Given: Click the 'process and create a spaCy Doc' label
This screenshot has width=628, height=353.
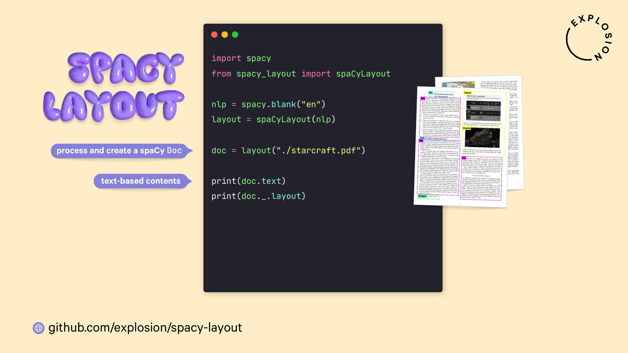Looking at the screenshot, I should [x=119, y=151].
